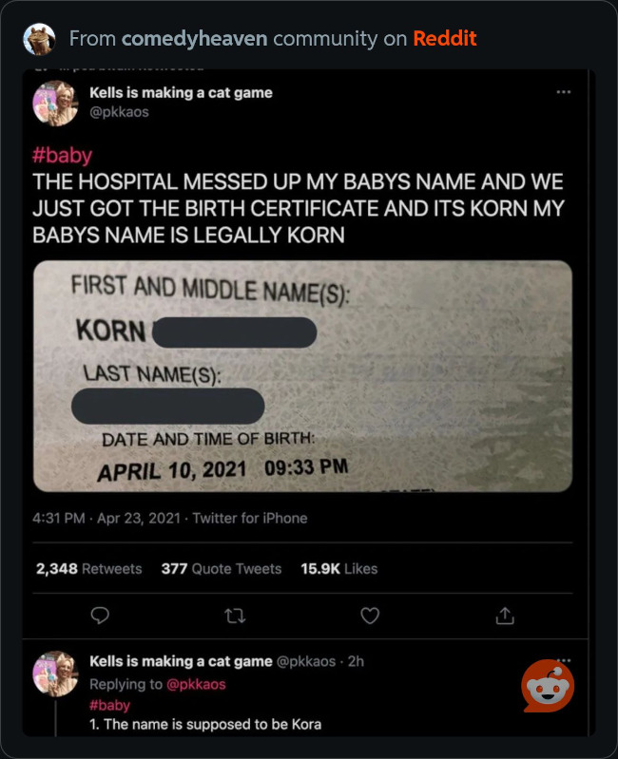This screenshot has width=618, height=759.
Task: View the 15.9K Likes list
Action: (339, 568)
